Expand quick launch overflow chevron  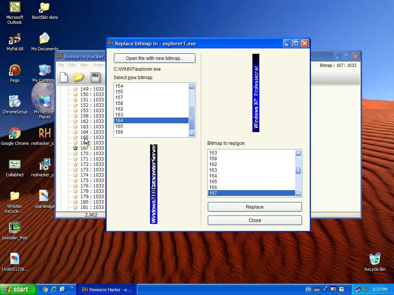click(x=71, y=287)
